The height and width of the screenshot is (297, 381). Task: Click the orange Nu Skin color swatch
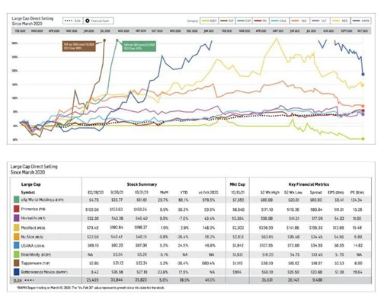tap(17, 237)
